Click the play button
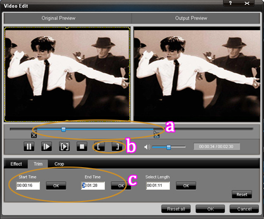The height and width of the screenshot is (219, 264). 46,147
